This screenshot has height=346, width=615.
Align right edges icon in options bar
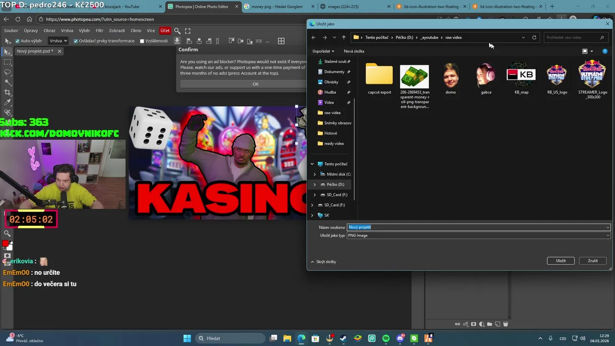click(209, 41)
